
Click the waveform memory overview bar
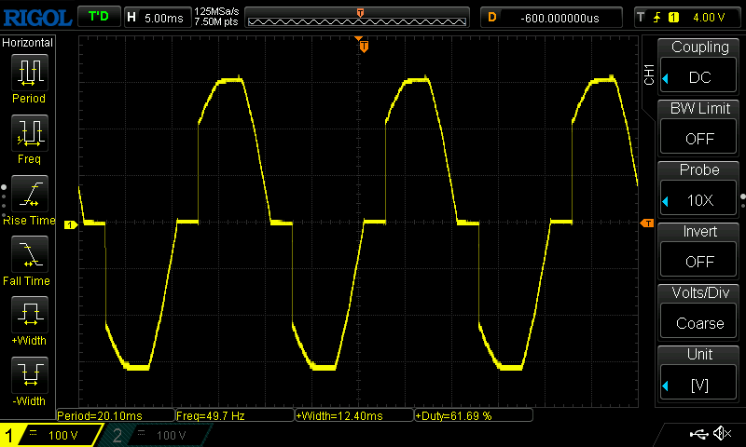click(x=357, y=18)
